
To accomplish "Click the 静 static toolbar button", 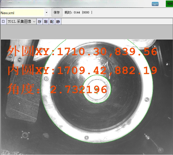I will pos(58,21).
